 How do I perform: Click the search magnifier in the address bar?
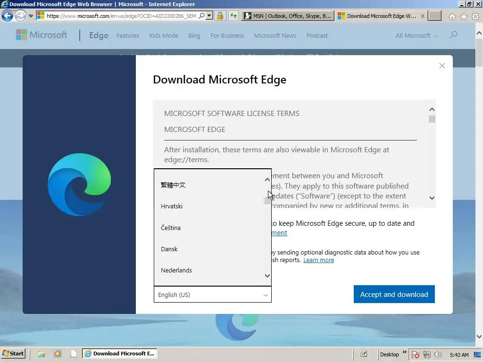tap(201, 16)
